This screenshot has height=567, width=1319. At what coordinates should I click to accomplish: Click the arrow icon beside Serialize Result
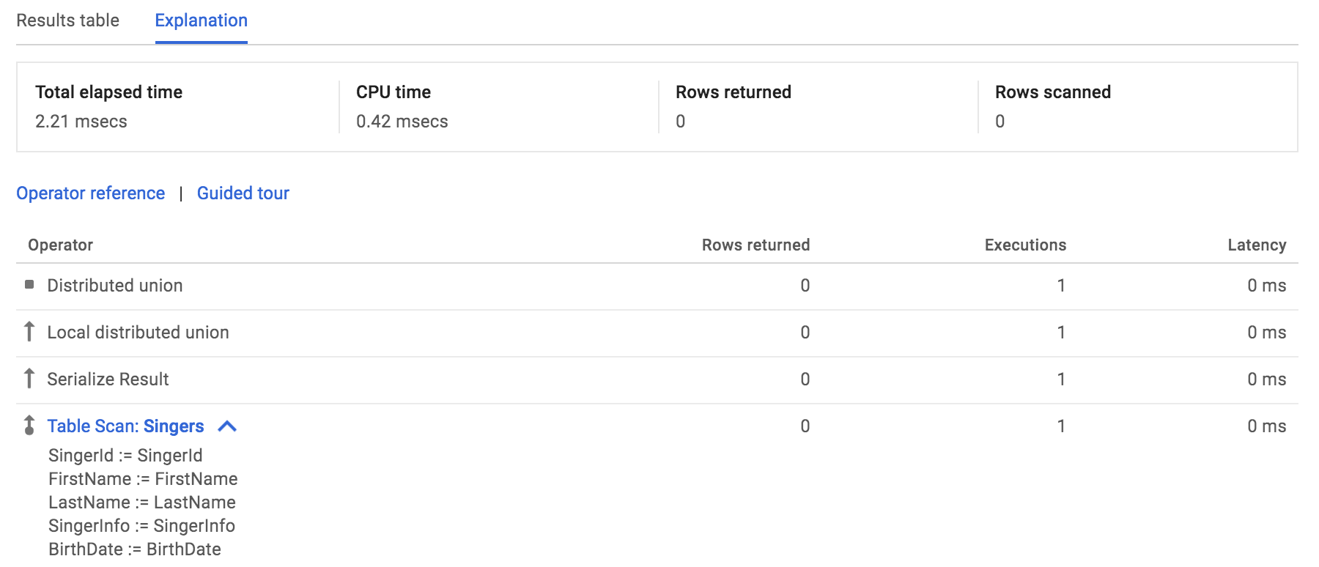pos(29,379)
